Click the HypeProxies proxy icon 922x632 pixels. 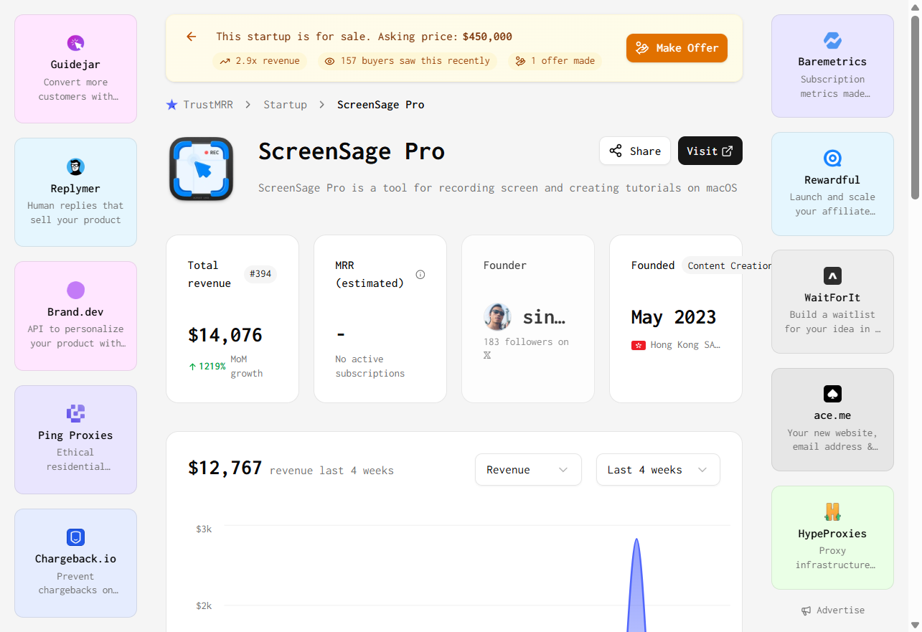point(832,511)
